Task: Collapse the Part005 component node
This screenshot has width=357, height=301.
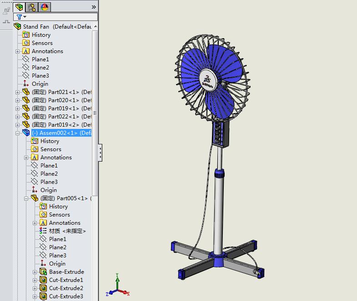Action: tap(26, 198)
